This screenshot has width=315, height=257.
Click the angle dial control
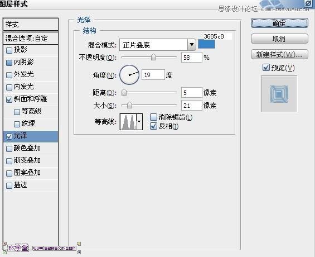click(x=129, y=75)
